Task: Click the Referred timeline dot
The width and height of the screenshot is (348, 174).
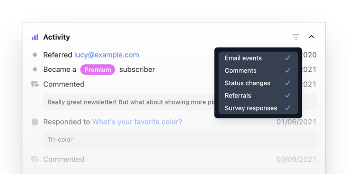Action: click(x=35, y=55)
